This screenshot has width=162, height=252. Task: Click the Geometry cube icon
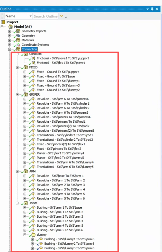pos(18,36)
